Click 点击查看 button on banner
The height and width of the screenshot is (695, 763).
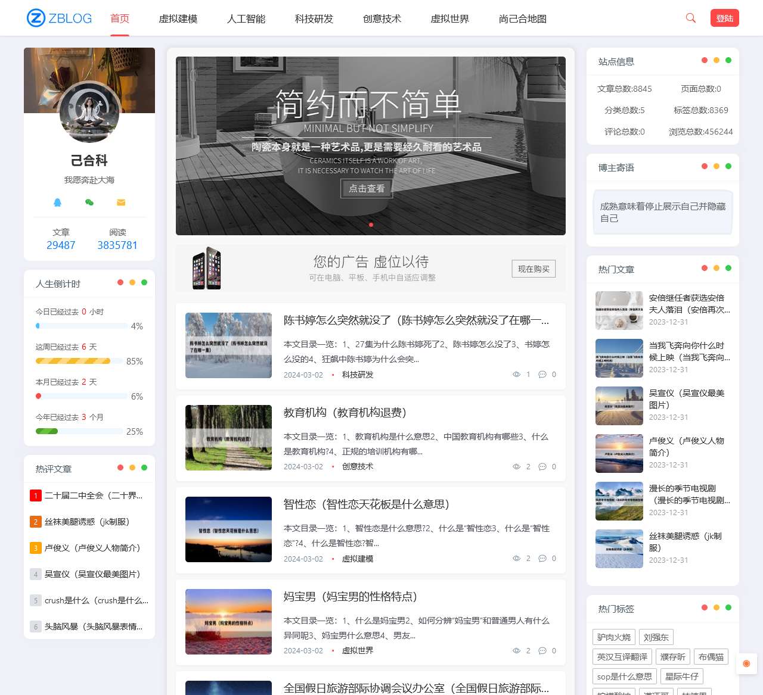click(x=367, y=188)
